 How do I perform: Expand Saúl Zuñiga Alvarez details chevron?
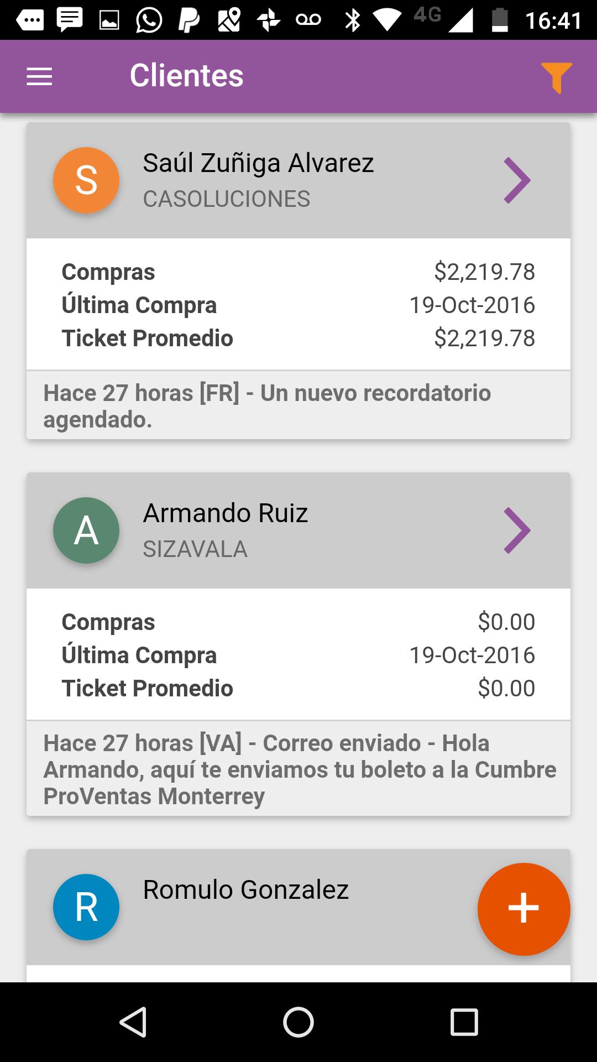pos(517,180)
